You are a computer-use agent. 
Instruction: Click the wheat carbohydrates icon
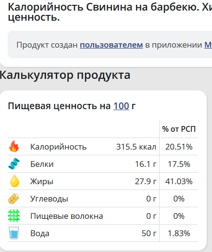pos(14,199)
